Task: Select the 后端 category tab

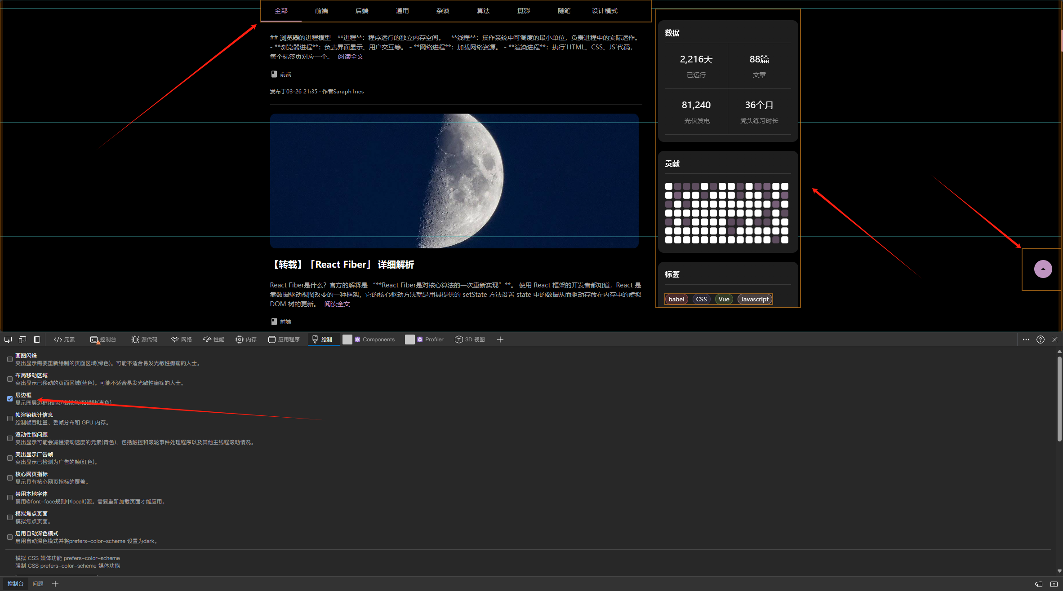Action: pos(362,11)
